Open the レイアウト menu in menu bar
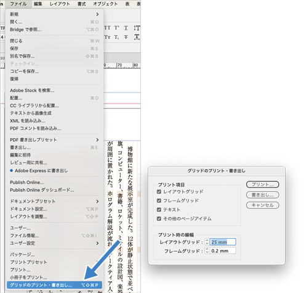This screenshot has width=304, height=293. tap(60, 4)
